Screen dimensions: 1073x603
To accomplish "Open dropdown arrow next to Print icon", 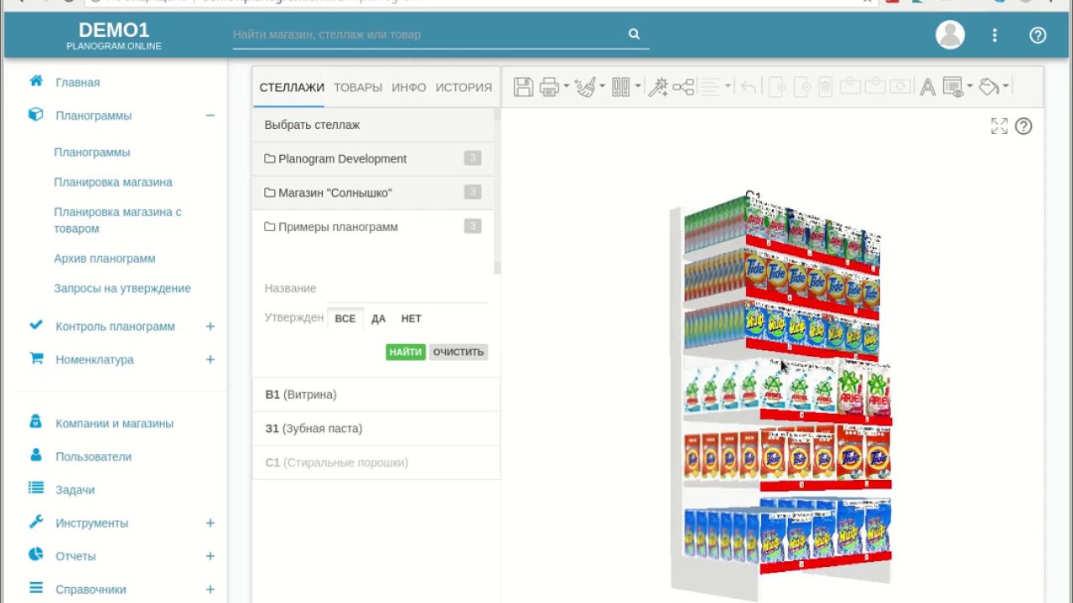I will click(x=567, y=87).
